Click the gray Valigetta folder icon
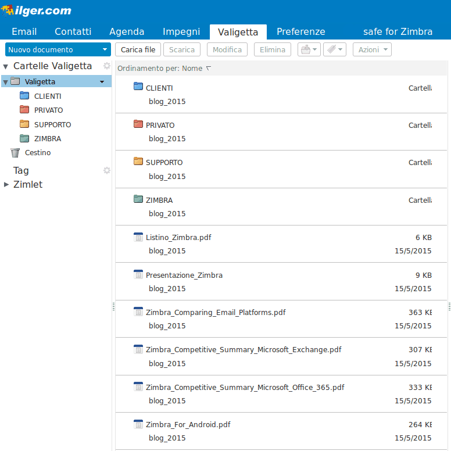This screenshot has height=451, width=451. [15, 81]
